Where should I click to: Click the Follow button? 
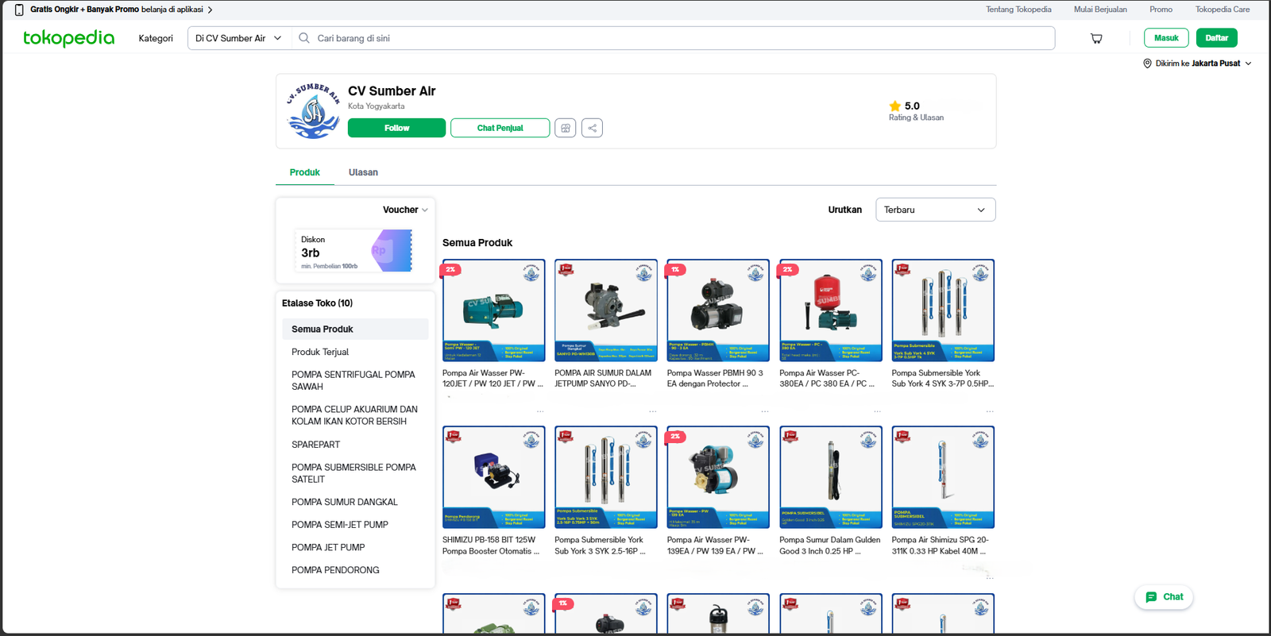click(396, 128)
